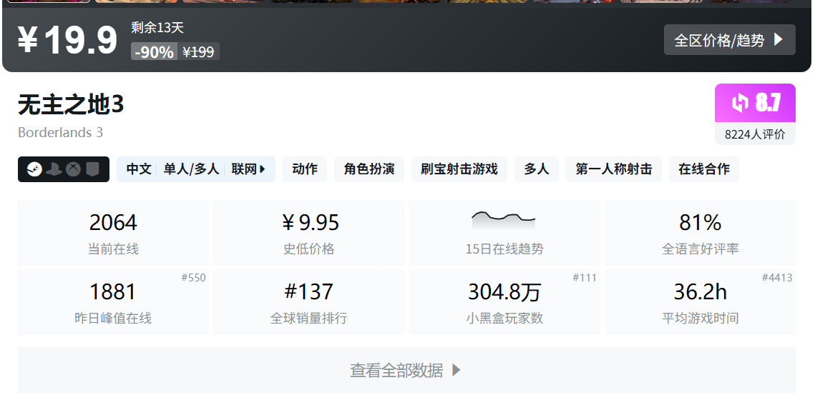Screen dimensions: 820x405
Task: Click the ¥9.95 史低价格 stat card
Action: pos(308,233)
